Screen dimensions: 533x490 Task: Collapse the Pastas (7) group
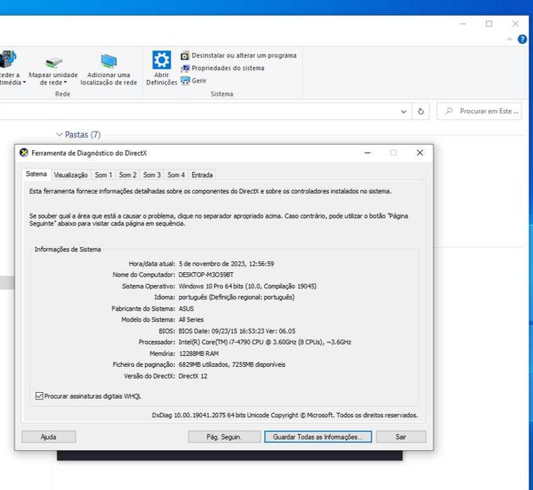point(59,134)
